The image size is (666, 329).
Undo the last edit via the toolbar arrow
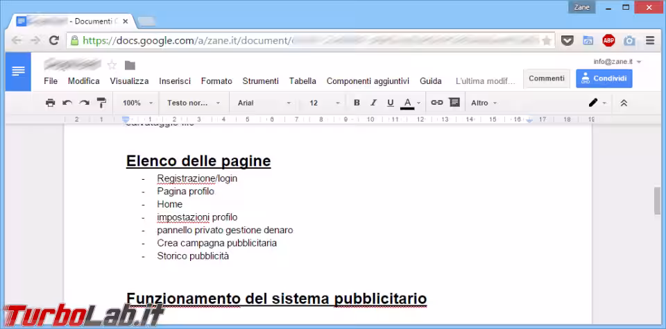[67, 103]
